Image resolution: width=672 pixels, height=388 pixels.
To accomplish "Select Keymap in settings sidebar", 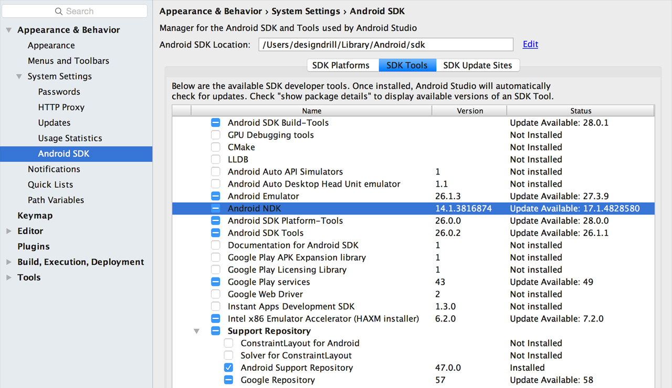I will (x=35, y=215).
